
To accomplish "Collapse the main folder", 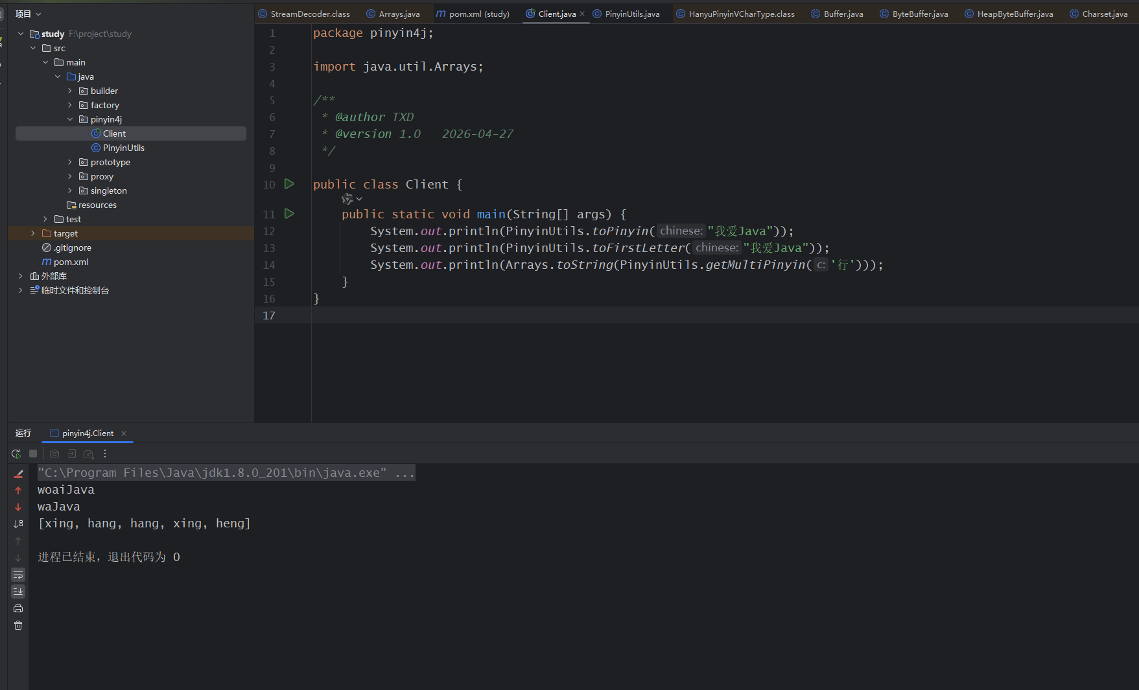I will pos(45,62).
